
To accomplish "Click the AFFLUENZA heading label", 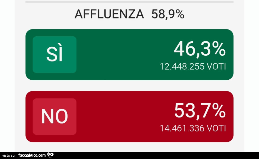I will coord(109,14).
